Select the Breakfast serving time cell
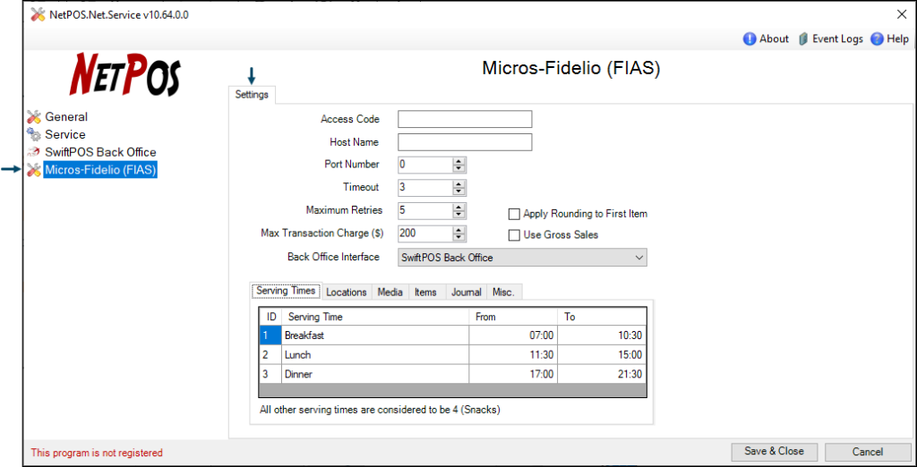Screen dimensions: 917x467 coord(375,335)
